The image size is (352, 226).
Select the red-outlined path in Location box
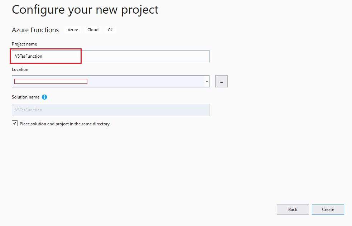coord(51,81)
